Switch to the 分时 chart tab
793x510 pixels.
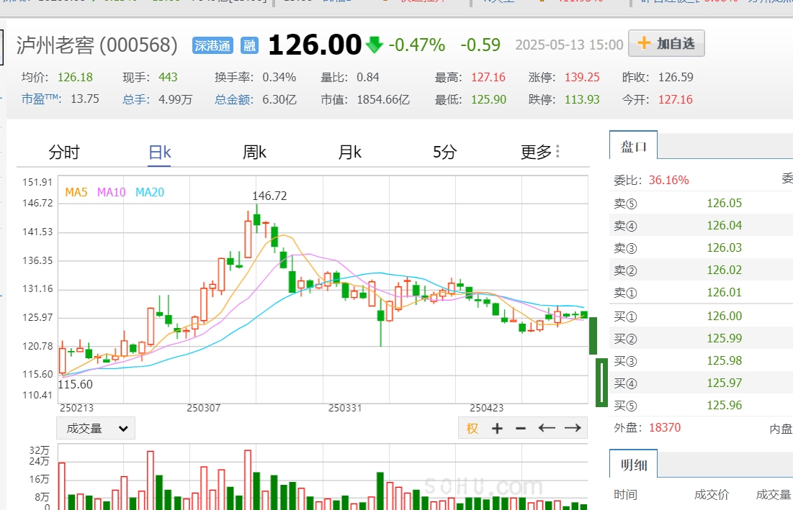[x=64, y=152]
